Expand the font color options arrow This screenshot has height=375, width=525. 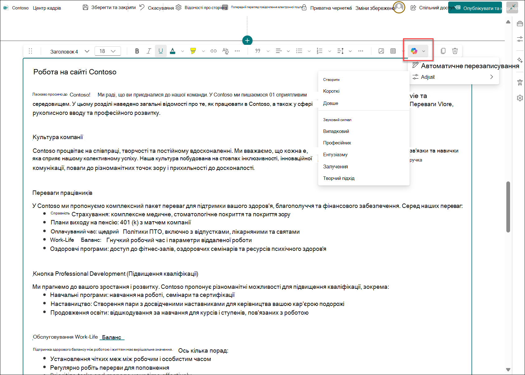(x=183, y=51)
